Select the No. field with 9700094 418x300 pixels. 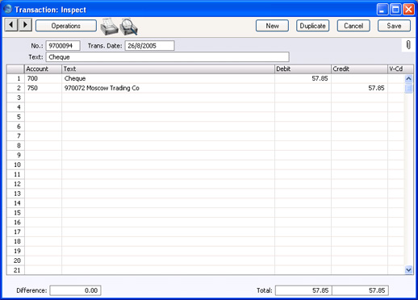63,46
